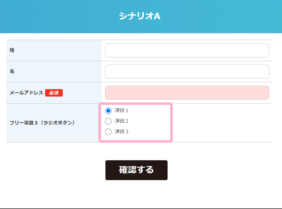This screenshot has height=209, width=282.
Task: Click empty white space right of 確認する button
Action: coord(218,170)
